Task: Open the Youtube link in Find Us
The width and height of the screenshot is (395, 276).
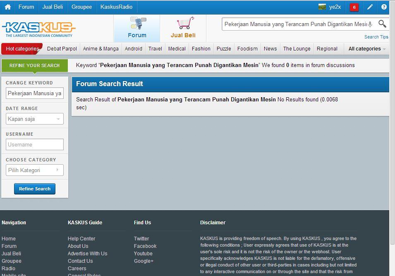Action: coord(143,254)
